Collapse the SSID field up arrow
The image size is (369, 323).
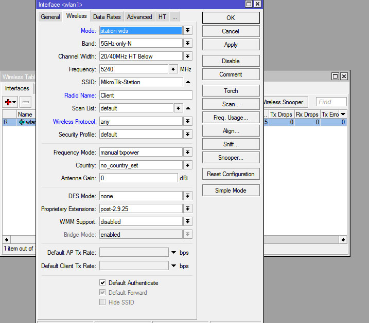[188, 82]
